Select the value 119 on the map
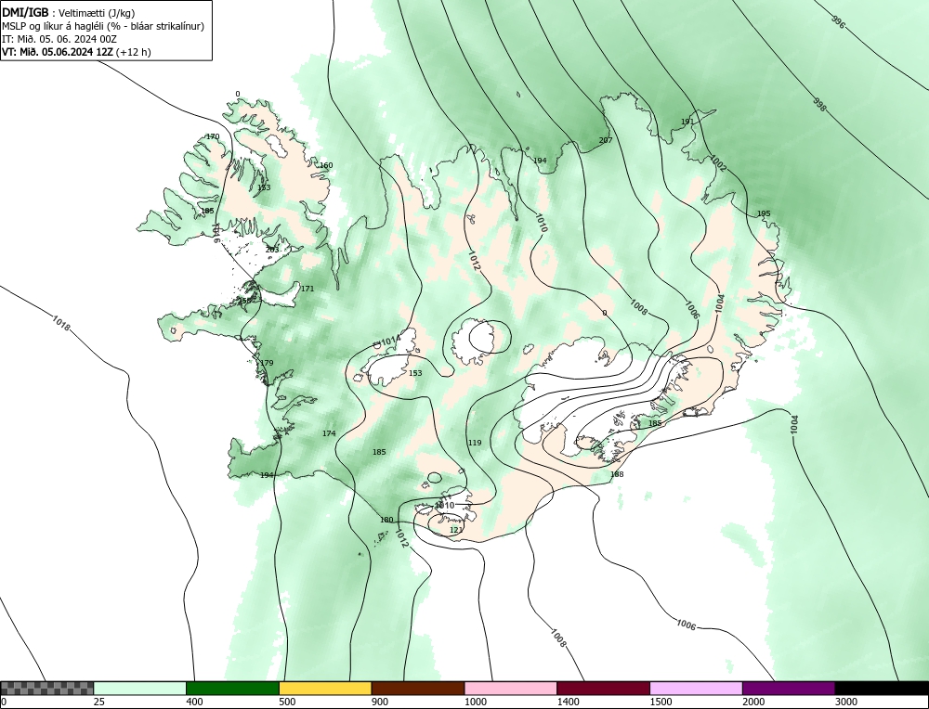 click(x=475, y=443)
